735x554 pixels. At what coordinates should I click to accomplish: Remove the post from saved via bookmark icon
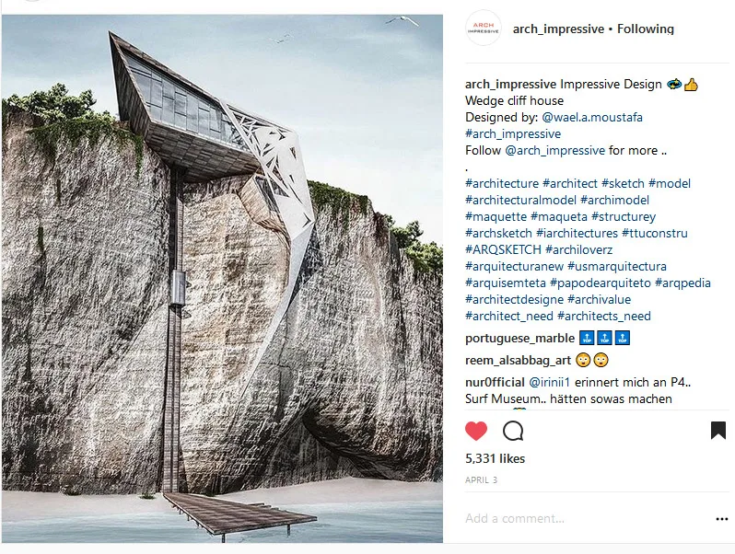(x=718, y=431)
